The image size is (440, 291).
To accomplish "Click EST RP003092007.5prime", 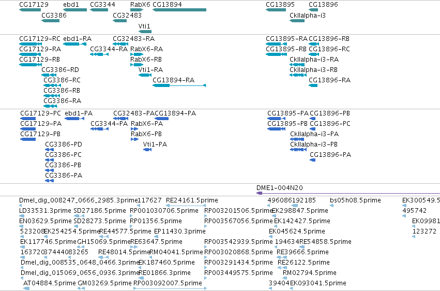I will coord(168,283).
